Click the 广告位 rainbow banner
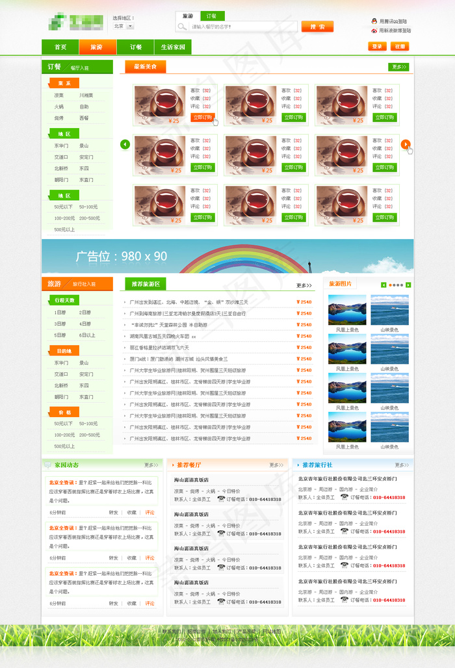This screenshot has height=668, width=455. pos(227,256)
